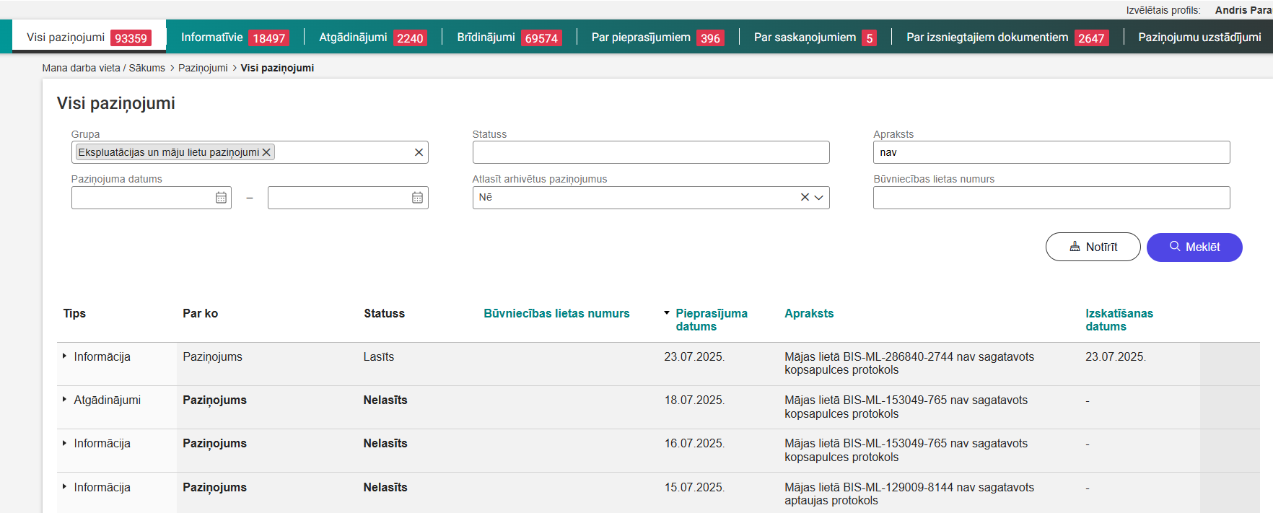Open calendar picker for end date
The height and width of the screenshot is (513, 1273).
click(417, 198)
